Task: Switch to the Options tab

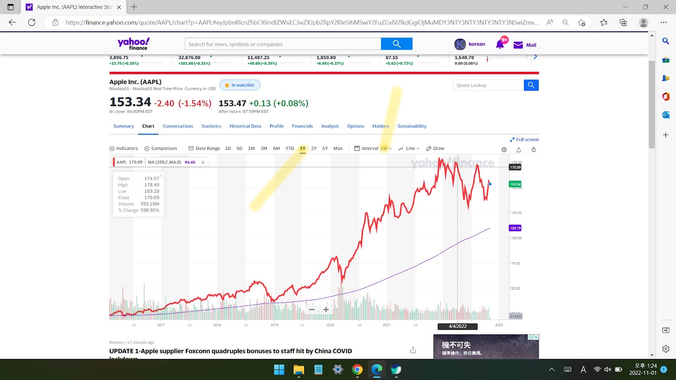Action: pos(356,126)
